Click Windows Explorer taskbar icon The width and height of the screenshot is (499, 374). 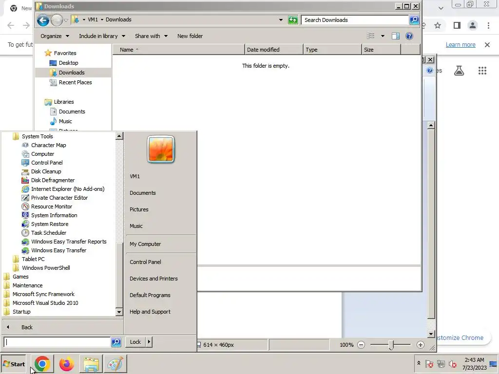(x=91, y=364)
